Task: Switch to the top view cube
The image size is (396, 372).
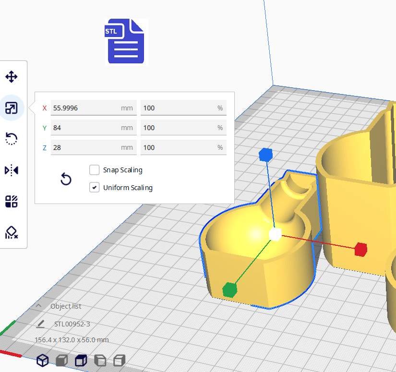Action: pyautogui.click(x=81, y=360)
